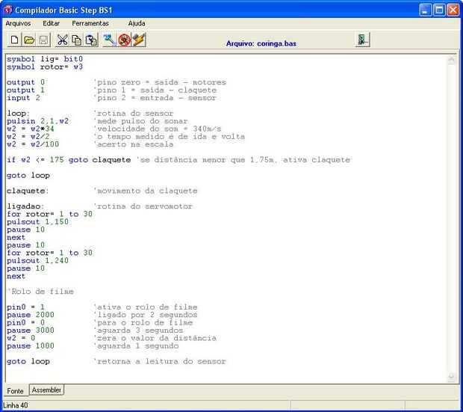Image resolution: width=463 pixels, height=412 pixels.
Task: Click the New file toolbar icon
Action: [14, 40]
